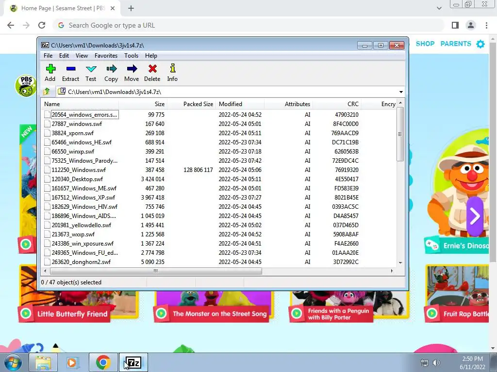Sort by the Attributes column header
497x372 pixels.
[288, 104]
